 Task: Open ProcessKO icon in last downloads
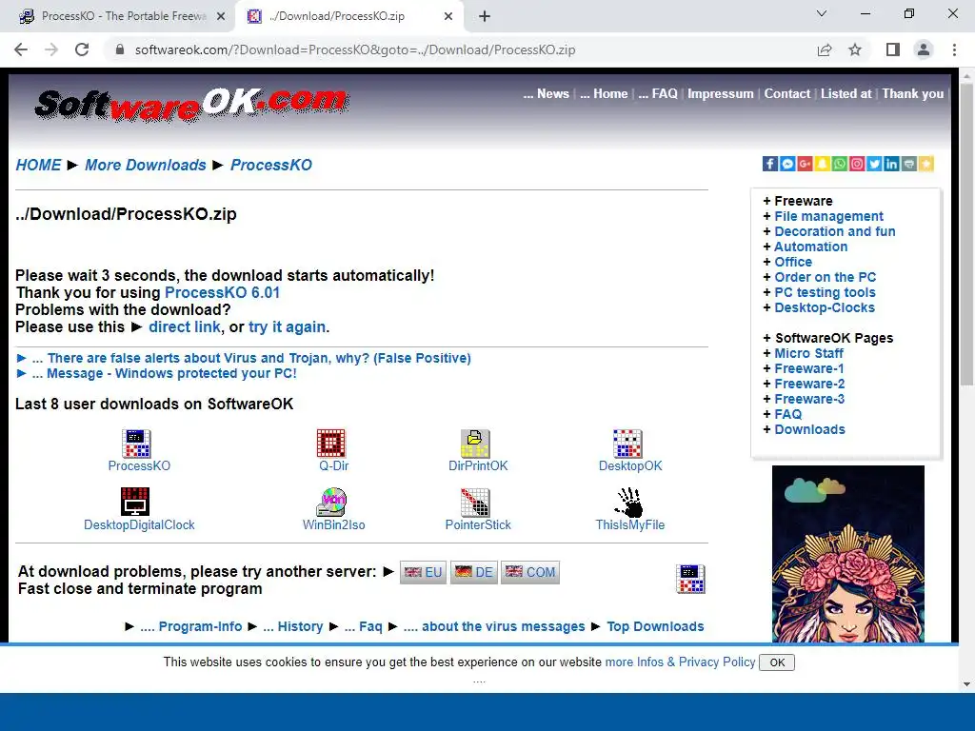tap(137, 444)
